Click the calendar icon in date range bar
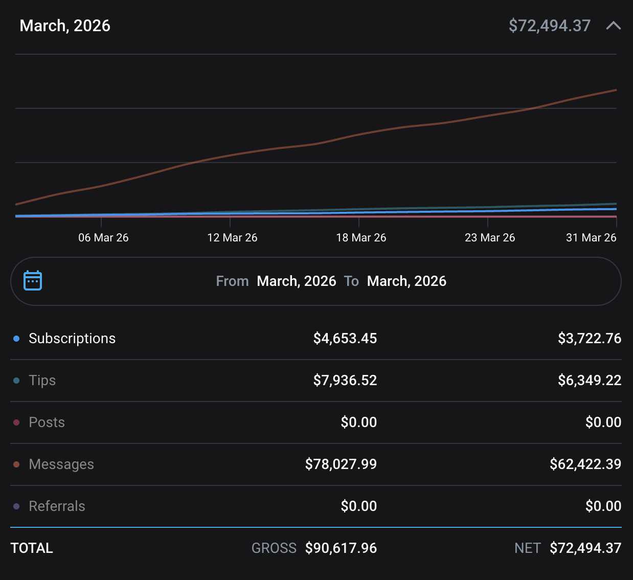This screenshot has height=580, width=633. [x=33, y=281]
